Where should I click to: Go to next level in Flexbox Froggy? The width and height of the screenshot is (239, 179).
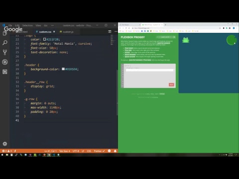click(x=174, y=37)
